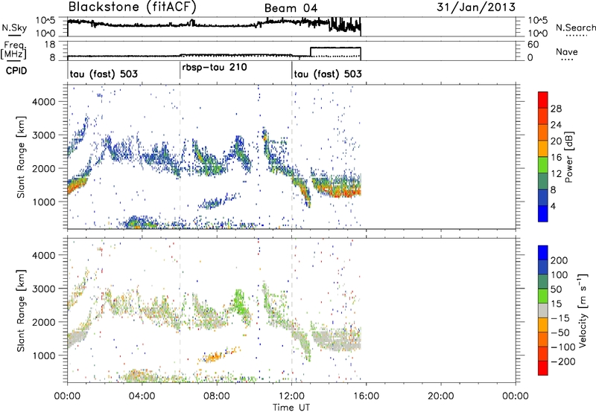
Task: Click the '-15' value on the Velocity colorbar
Action: (x=560, y=318)
